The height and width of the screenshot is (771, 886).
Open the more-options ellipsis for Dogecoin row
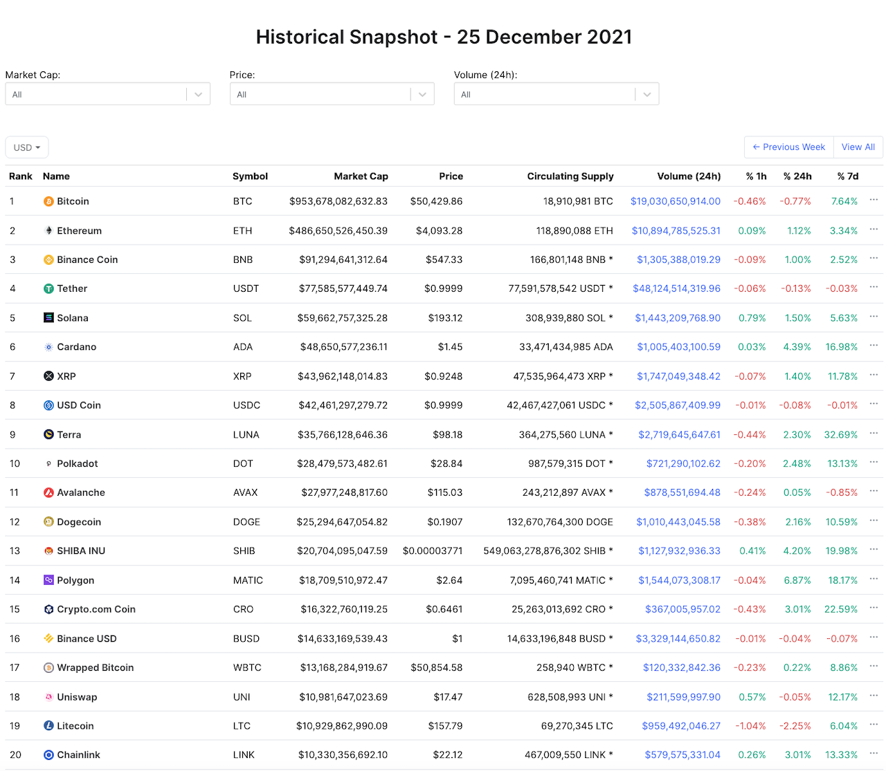(x=874, y=521)
